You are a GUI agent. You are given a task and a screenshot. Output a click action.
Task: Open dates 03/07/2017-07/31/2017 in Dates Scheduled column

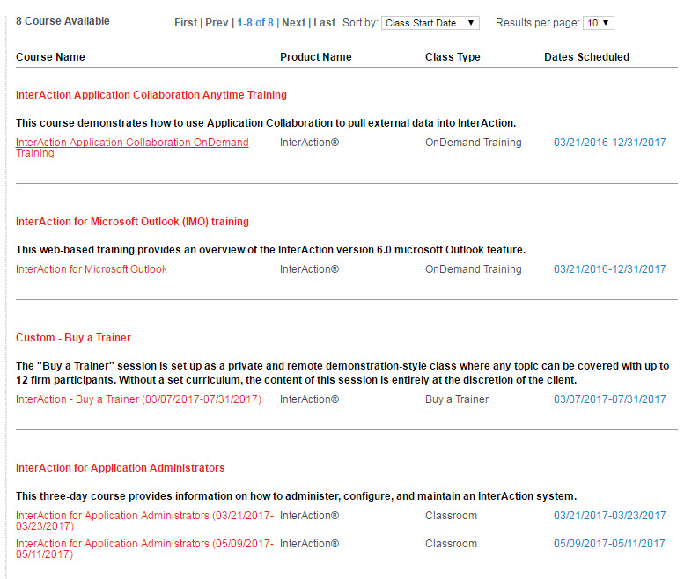(609, 399)
